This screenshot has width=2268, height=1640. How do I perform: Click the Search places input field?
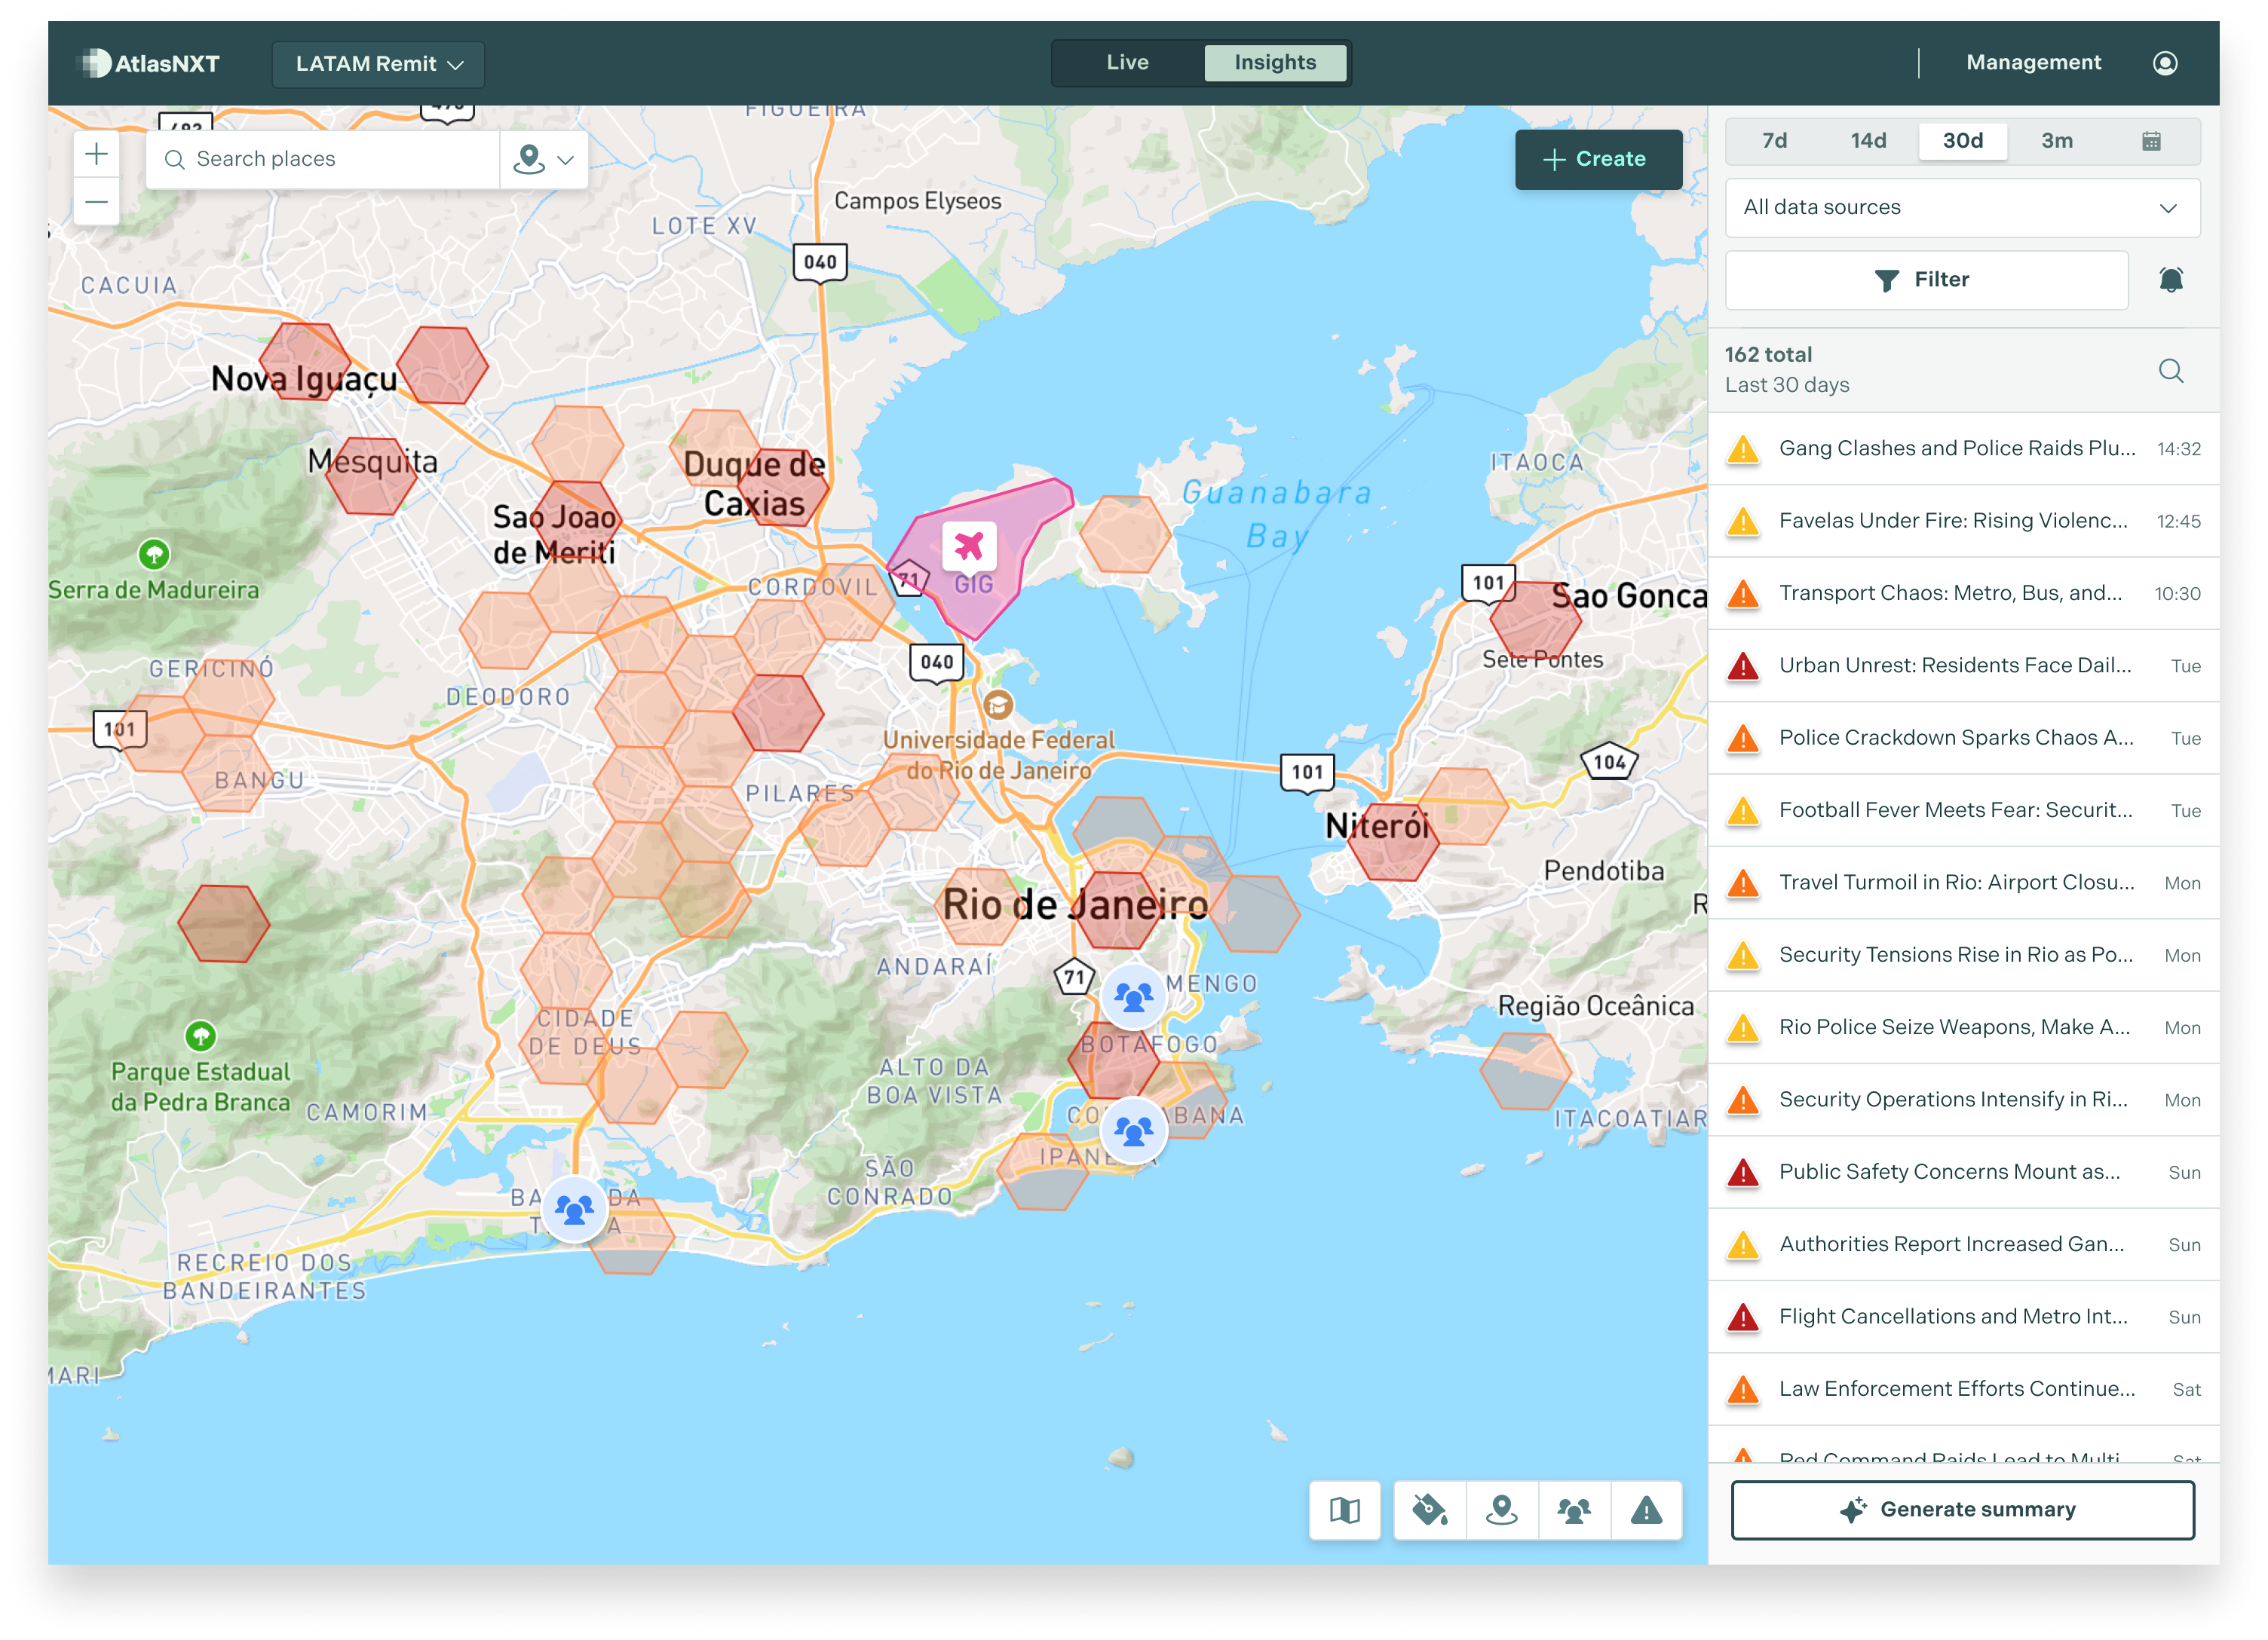pos(323,159)
